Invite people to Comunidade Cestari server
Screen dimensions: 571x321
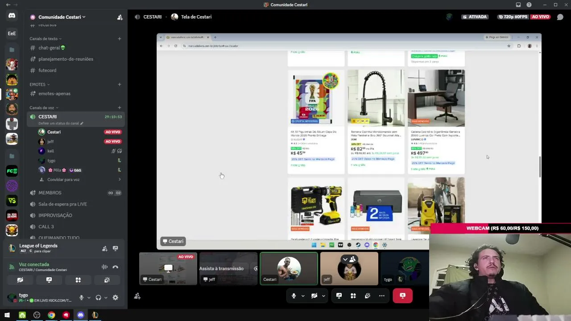click(x=120, y=17)
